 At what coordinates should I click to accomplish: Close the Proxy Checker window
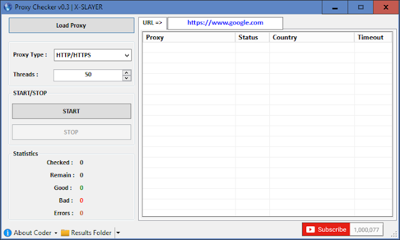point(386,7)
